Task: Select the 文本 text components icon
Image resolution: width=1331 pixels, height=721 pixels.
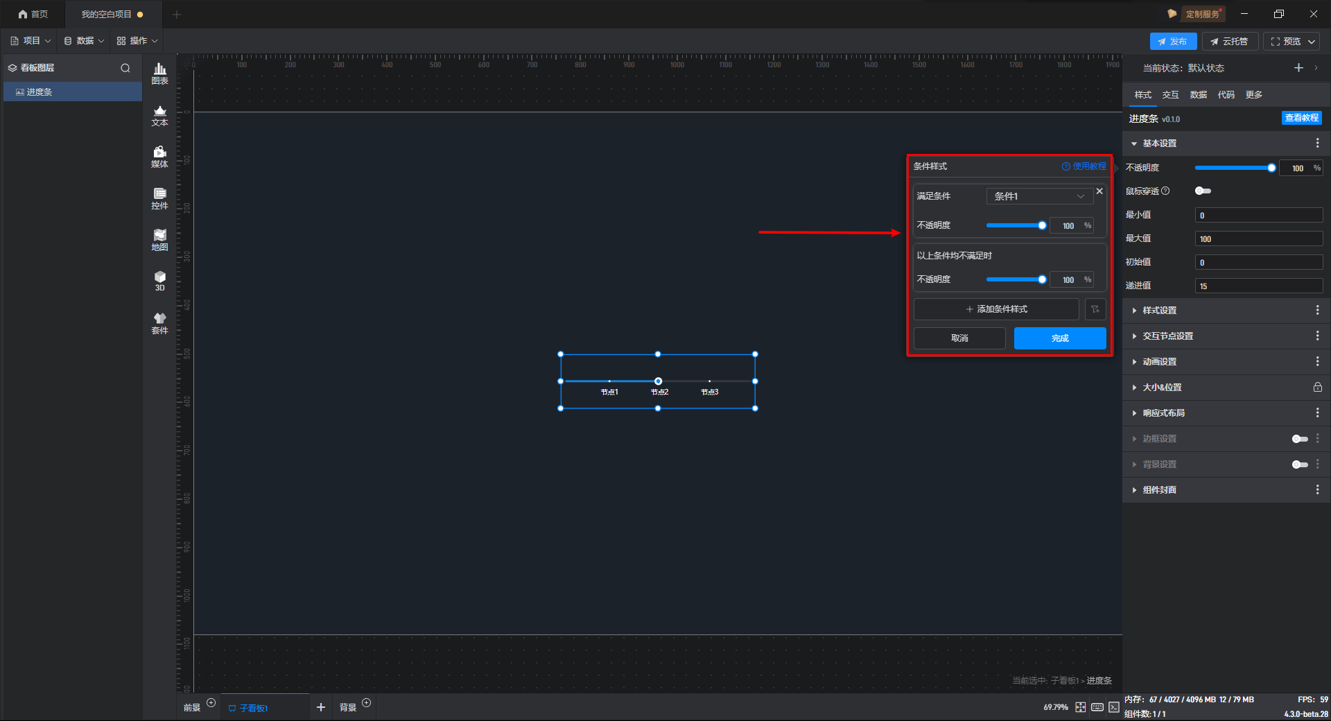Action: 159,115
